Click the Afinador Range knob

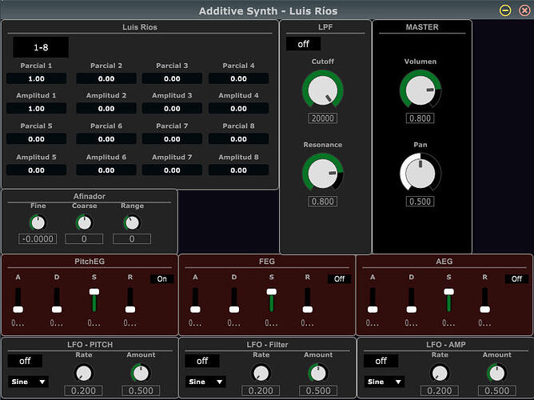132,223
